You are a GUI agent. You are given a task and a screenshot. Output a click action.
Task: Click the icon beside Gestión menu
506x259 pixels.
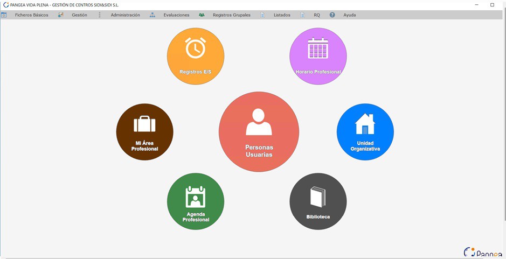click(61, 15)
